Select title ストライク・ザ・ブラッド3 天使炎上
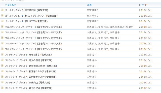Image resolution: width=161 pixels, height=93 pixels. [x=21, y=82]
